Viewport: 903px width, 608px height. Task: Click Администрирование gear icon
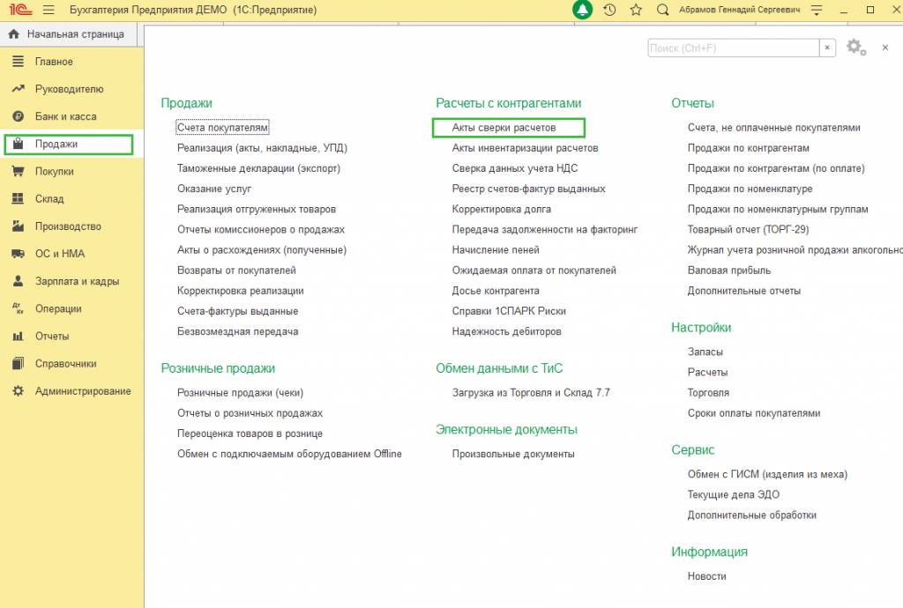(19, 391)
